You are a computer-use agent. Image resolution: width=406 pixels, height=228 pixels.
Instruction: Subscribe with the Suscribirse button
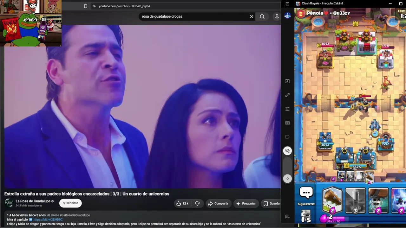pyautogui.click(x=70, y=203)
